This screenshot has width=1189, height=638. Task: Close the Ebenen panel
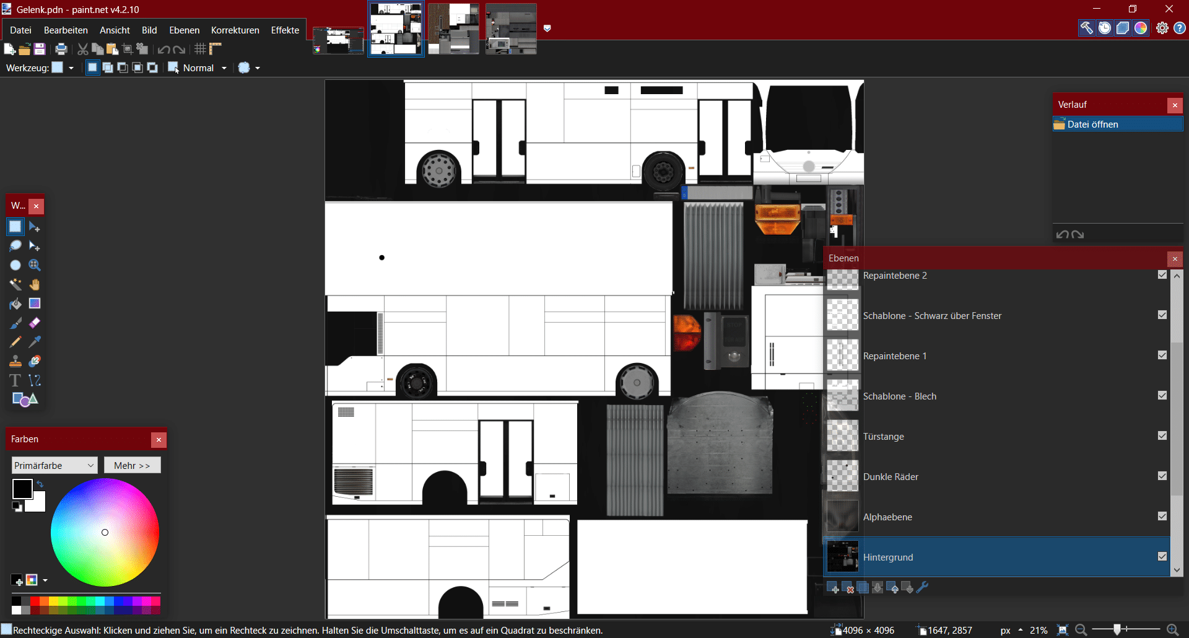coord(1175,259)
